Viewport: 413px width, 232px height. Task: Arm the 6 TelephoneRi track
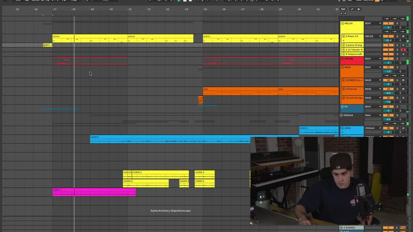[x=403, y=54]
